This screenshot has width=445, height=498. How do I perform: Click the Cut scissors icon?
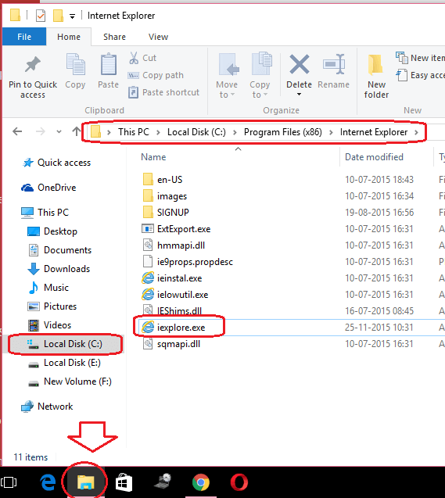click(134, 58)
